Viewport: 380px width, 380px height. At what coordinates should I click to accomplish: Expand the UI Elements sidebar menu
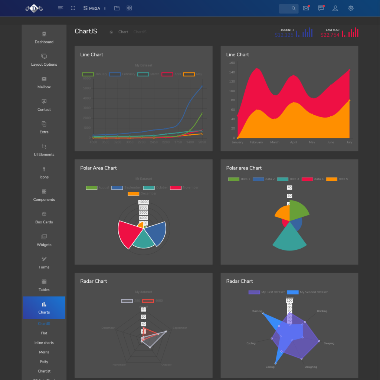tap(44, 150)
